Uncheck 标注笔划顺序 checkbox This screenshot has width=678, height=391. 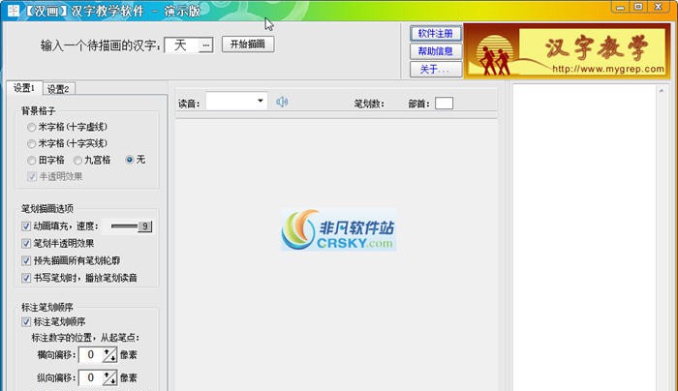click(x=26, y=322)
